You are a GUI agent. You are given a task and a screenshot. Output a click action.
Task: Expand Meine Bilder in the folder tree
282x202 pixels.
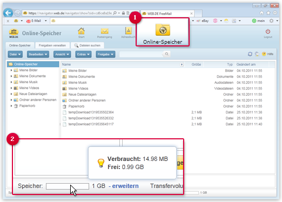11,70
